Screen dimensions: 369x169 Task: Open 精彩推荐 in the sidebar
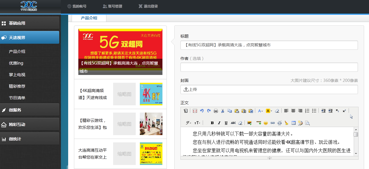click(x=17, y=86)
